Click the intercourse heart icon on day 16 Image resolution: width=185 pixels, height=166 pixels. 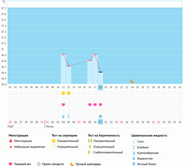pyautogui.click(x=90, y=105)
